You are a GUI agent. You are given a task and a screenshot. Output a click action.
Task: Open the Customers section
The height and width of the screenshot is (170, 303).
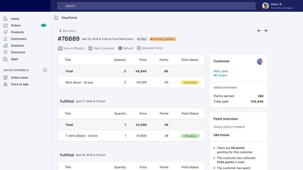(18, 39)
